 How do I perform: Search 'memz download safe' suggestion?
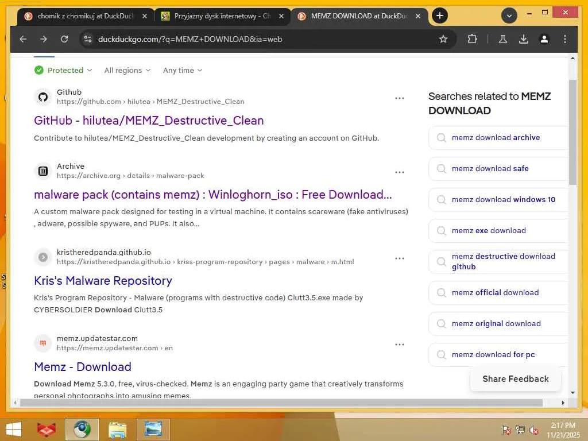coord(498,169)
